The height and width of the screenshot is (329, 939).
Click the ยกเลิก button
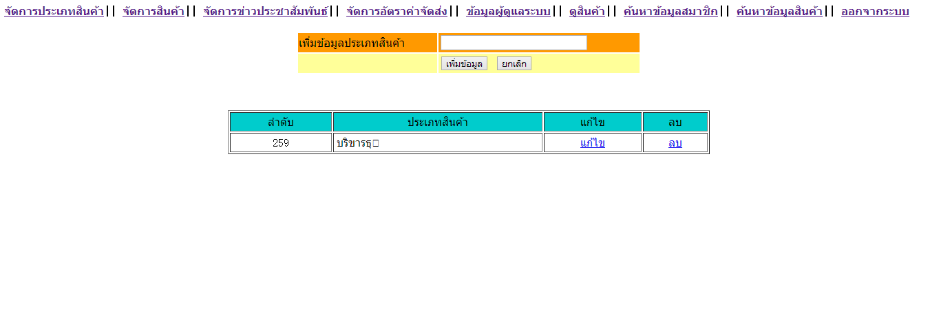coord(514,63)
